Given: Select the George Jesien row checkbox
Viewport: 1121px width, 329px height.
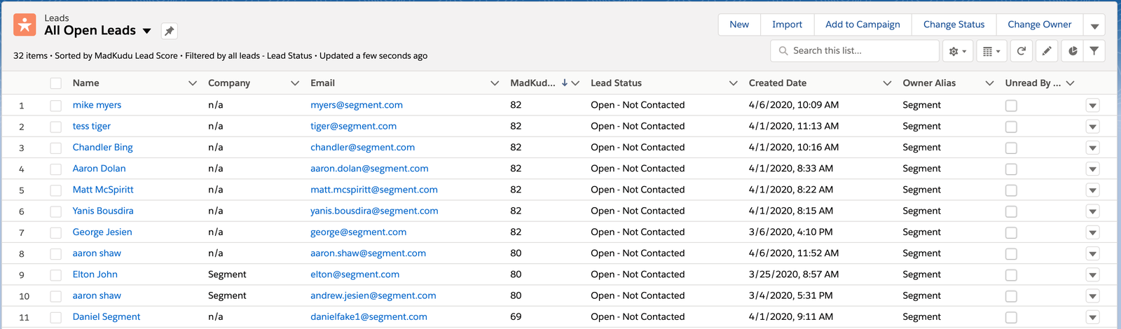Looking at the screenshot, I should pyautogui.click(x=56, y=232).
